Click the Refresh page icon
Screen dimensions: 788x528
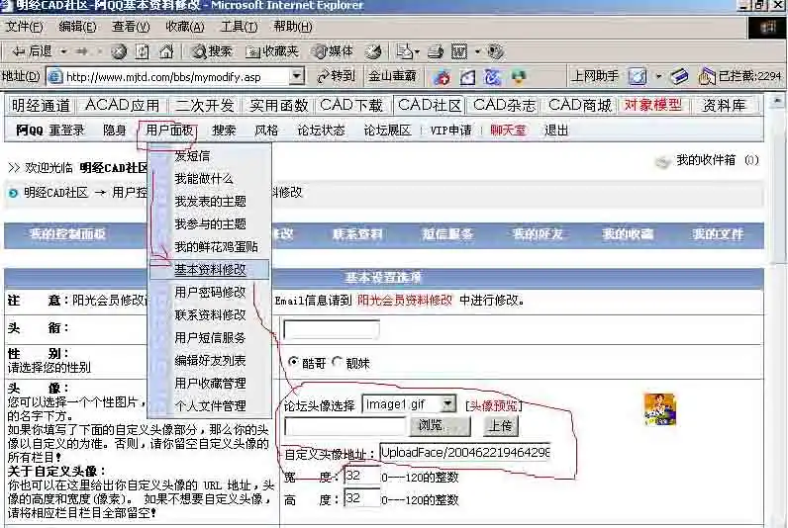click(143, 51)
